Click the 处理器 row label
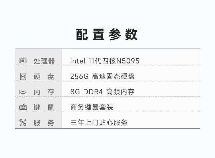Image resolution: width=215 pixels, height=158 pixels. [44, 61]
